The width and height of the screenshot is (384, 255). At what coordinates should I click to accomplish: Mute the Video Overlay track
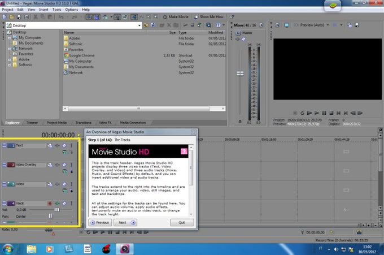click(64, 165)
